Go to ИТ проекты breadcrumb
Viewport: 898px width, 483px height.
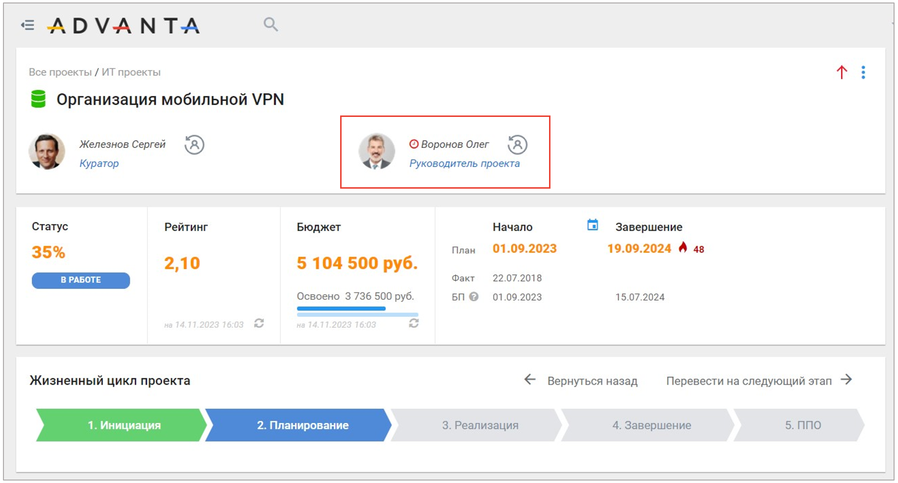pyautogui.click(x=131, y=72)
